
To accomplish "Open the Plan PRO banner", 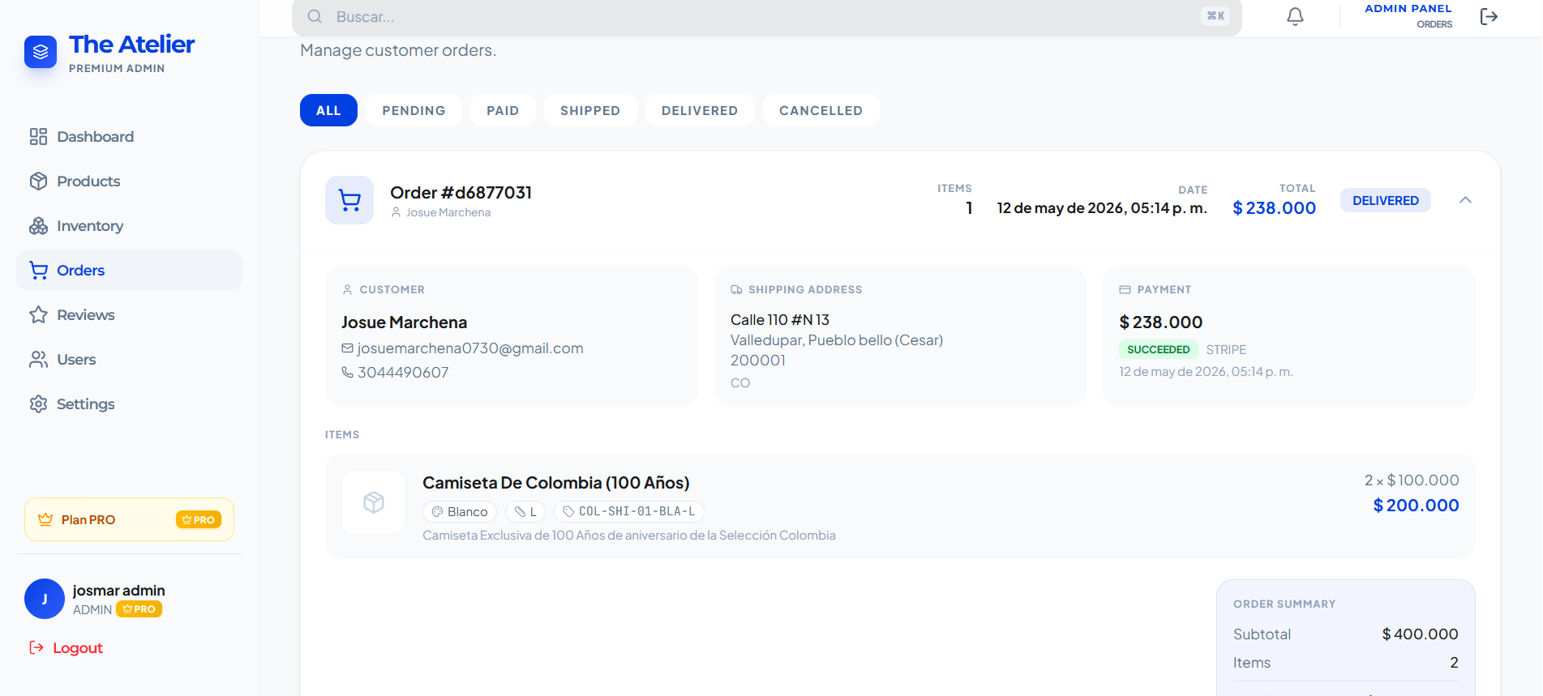I will pos(129,519).
